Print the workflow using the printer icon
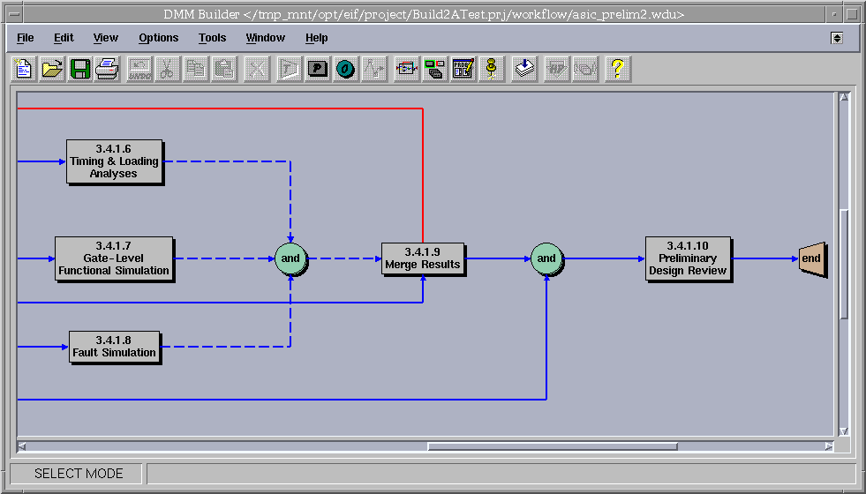866x494 pixels. (x=107, y=68)
